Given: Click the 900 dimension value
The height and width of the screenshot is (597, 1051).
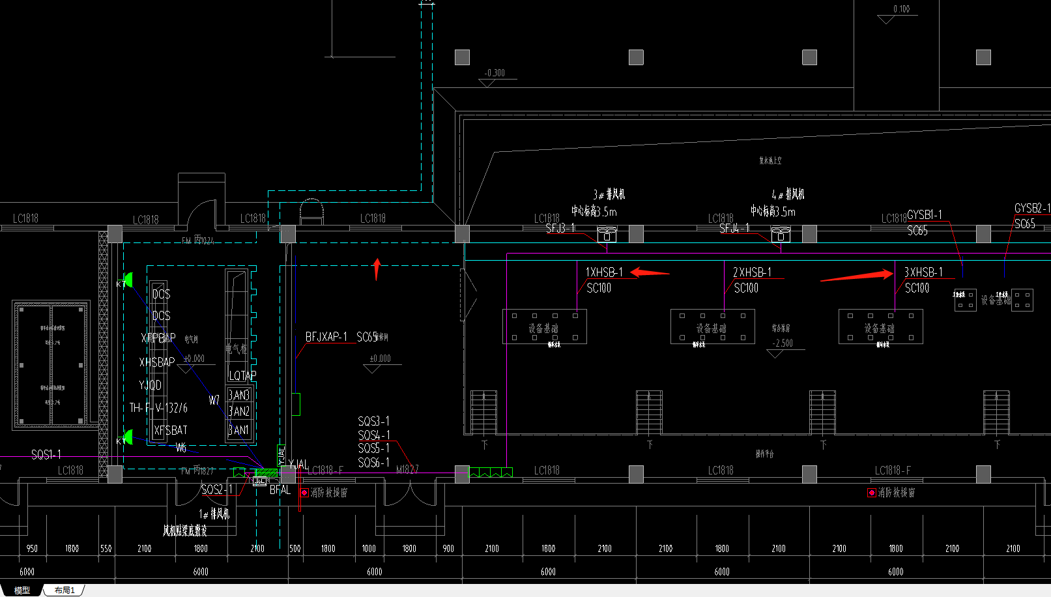Looking at the screenshot, I should 448,549.
